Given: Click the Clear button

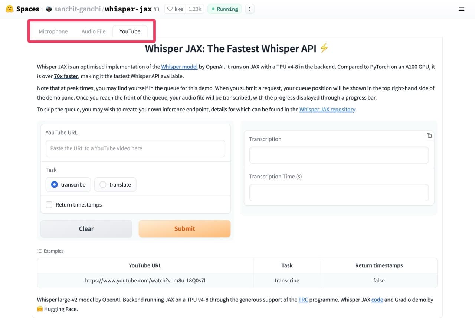Looking at the screenshot, I should [x=86, y=228].
